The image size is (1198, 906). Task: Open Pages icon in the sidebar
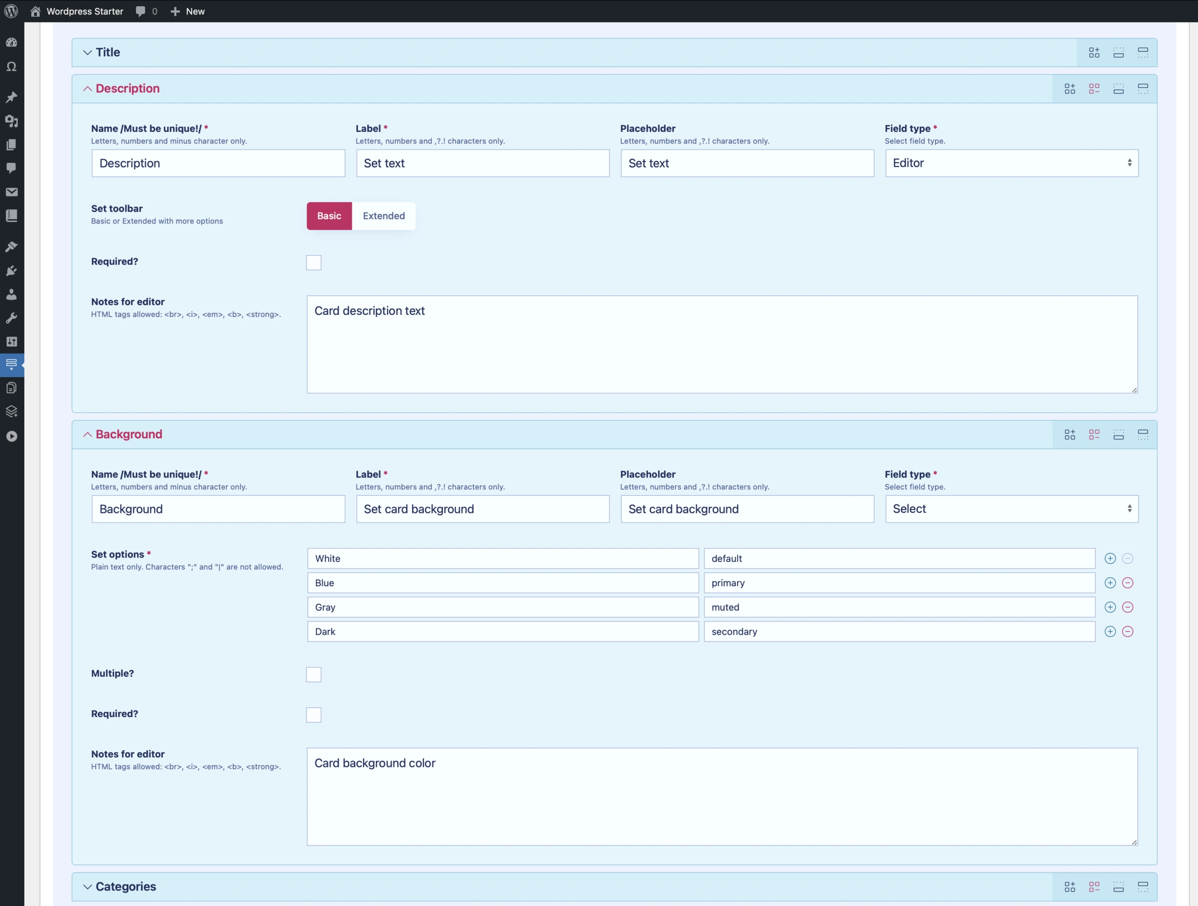[12, 145]
